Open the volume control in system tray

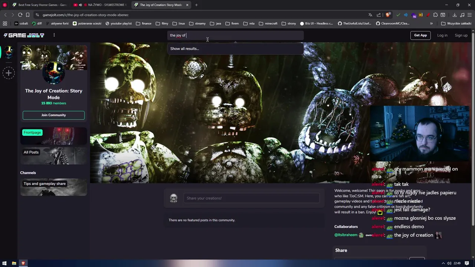click(449, 263)
